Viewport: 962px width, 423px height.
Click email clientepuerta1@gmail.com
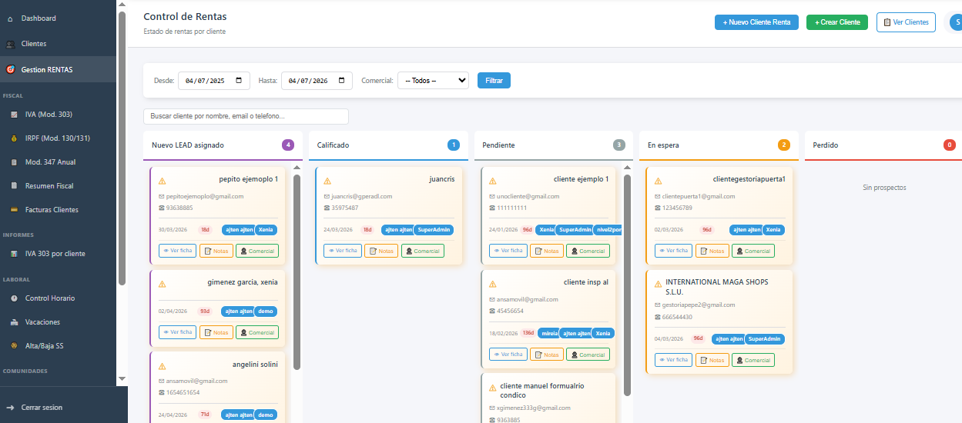pos(699,196)
